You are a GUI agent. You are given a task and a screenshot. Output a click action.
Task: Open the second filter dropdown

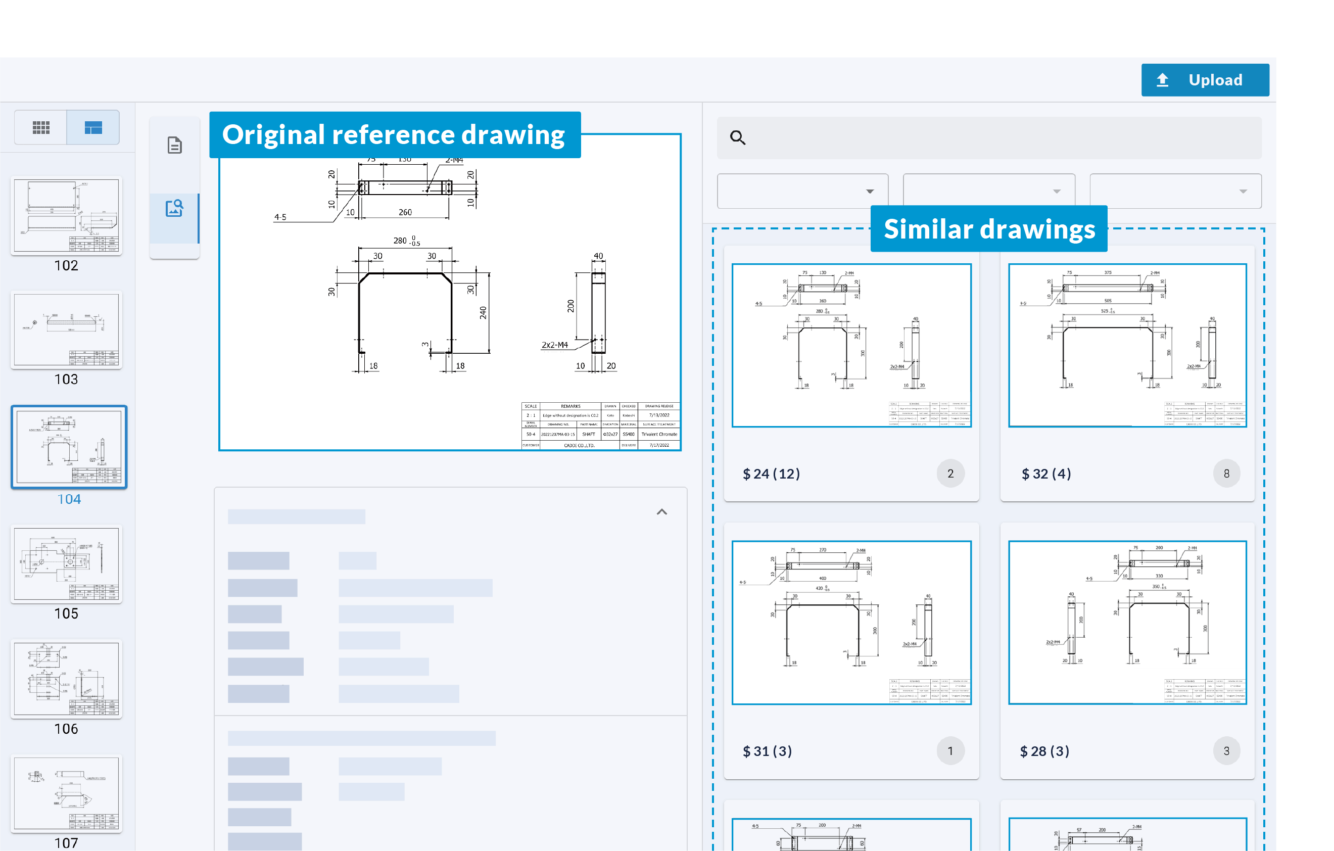(989, 191)
